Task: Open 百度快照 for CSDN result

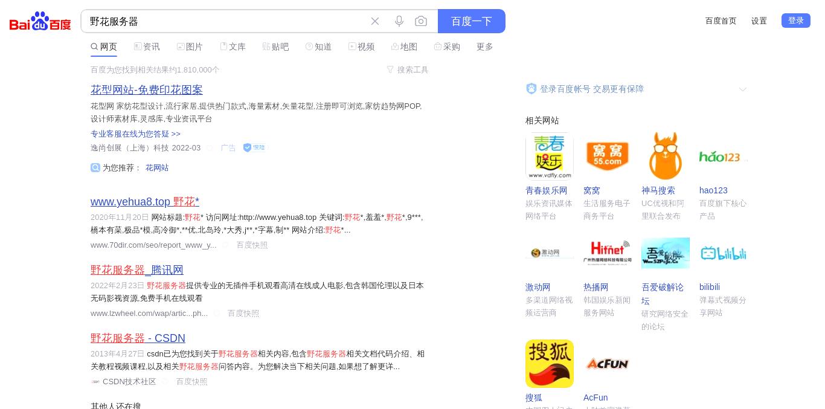Action: point(191,381)
